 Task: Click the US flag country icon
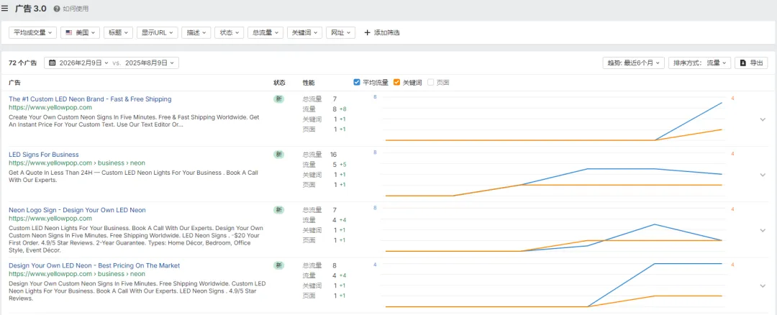(x=68, y=32)
